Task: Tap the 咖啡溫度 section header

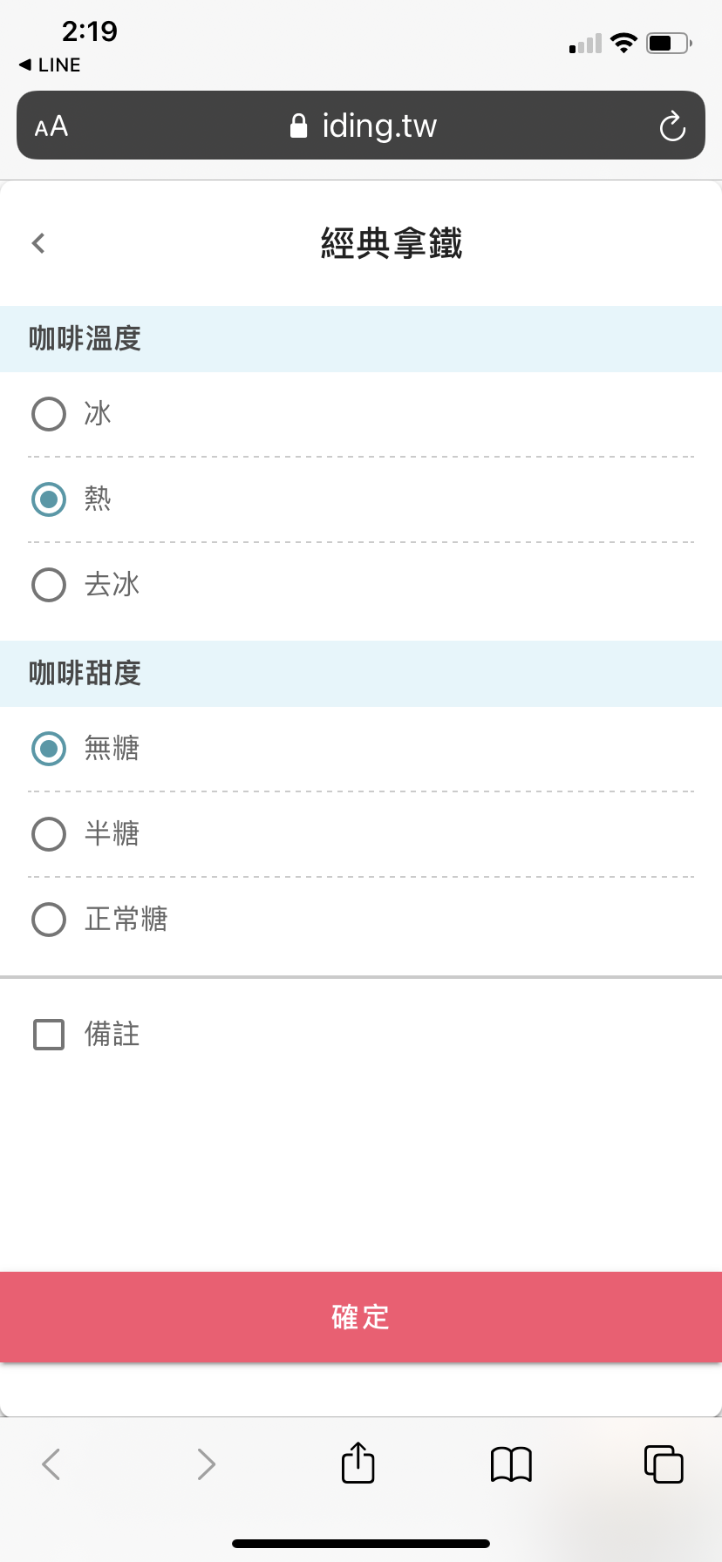Action: tap(85, 338)
